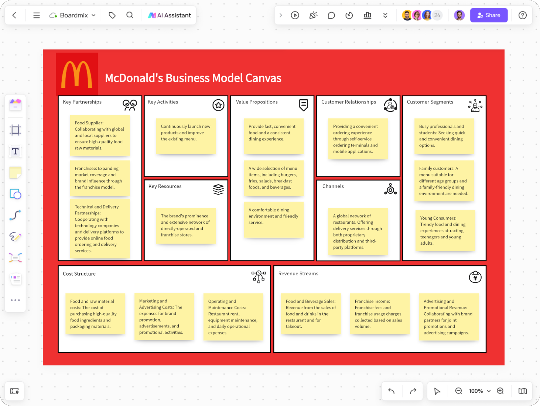Screen dimensions: 540x406
Task: Click the Revenue Streams yen bag icon
Action: coord(475,277)
